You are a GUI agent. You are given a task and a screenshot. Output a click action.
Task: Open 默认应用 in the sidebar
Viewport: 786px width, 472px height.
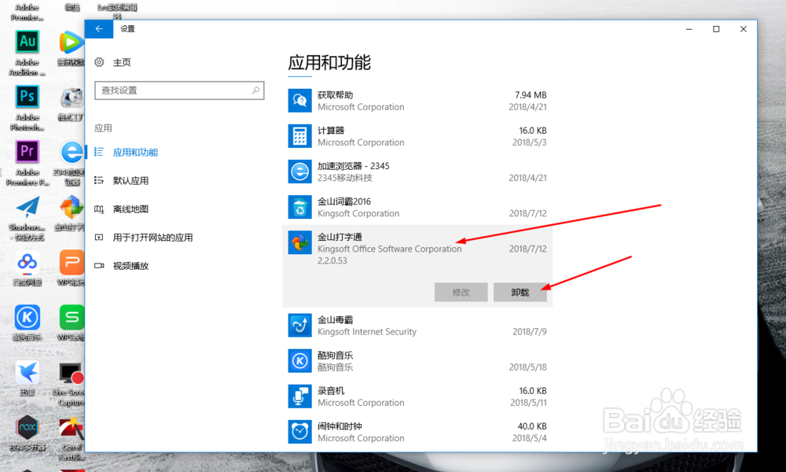pos(130,181)
